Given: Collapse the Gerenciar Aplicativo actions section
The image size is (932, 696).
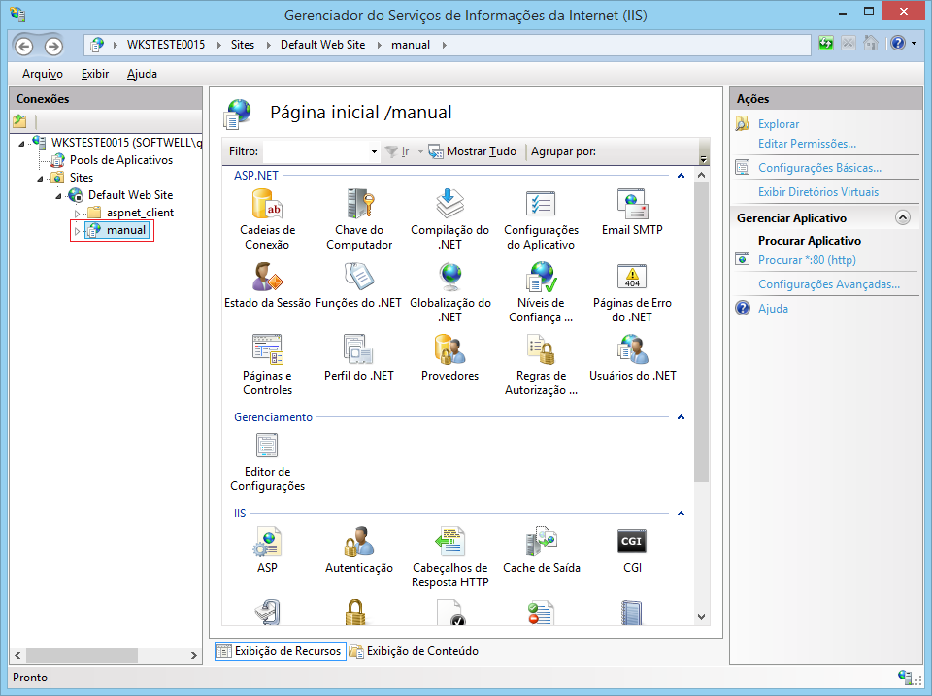Looking at the screenshot, I should click(903, 218).
